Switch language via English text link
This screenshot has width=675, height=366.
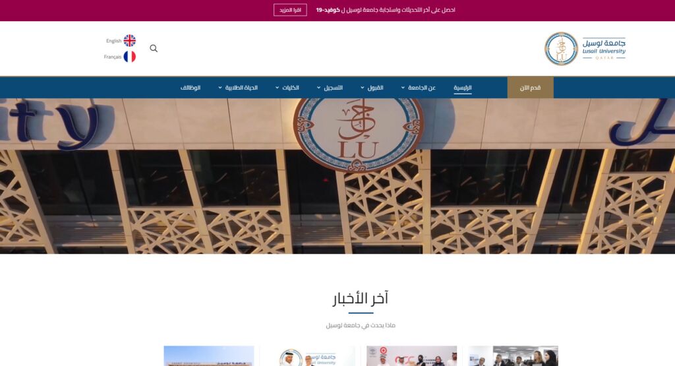[113, 41]
